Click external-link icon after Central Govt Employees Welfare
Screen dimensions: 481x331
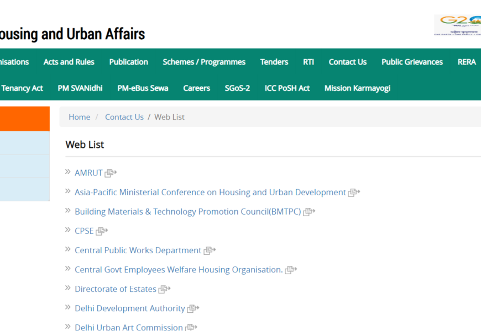[291, 270]
